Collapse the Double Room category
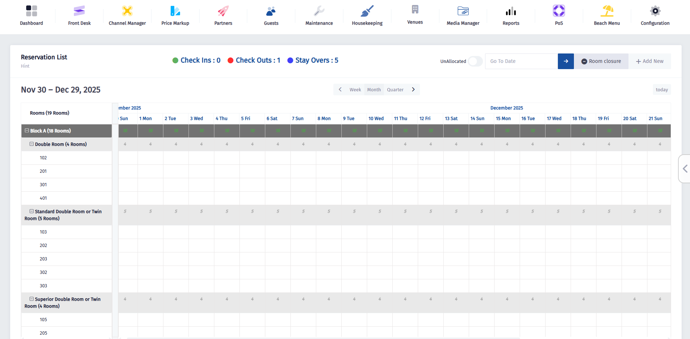The height and width of the screenshot is (339, 690). [32, 144]
